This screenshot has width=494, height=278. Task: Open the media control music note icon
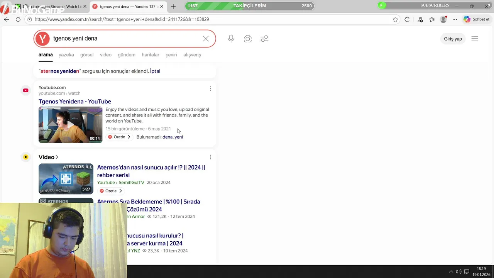click(420, 19)
